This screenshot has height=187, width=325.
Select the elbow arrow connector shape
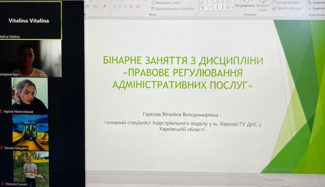click(x=213, y=2)
